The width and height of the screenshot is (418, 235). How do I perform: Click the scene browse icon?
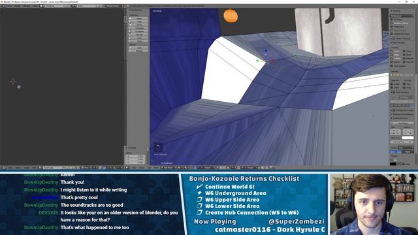74,6
